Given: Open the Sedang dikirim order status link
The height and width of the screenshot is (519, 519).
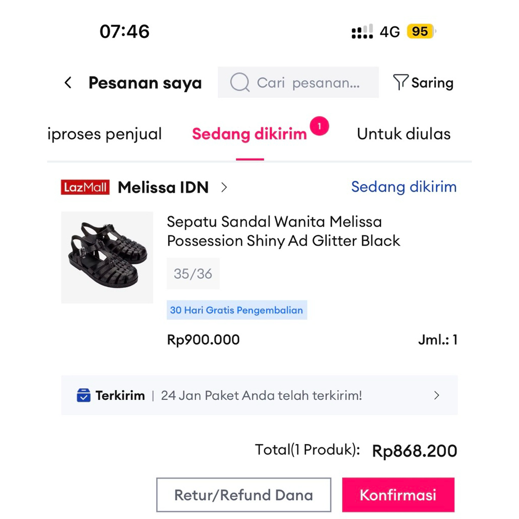Looking at the screenshot, I should (x=403, y=187).
